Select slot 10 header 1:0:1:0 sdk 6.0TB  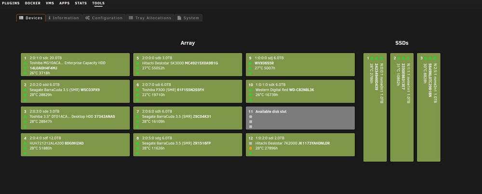pos(270,84)
